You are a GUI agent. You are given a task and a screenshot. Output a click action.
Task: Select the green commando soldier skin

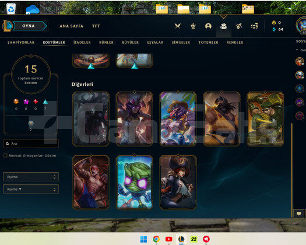point(265,119)
